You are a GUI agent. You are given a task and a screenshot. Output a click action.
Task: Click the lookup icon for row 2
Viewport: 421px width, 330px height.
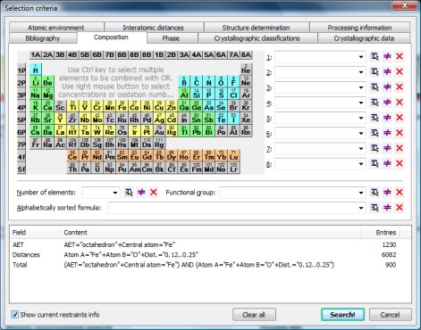click(x=375, y=71)
